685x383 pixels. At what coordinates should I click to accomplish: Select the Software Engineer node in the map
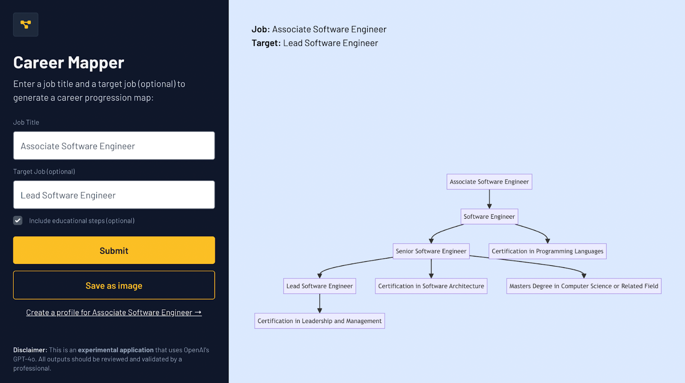pos(489,217)
